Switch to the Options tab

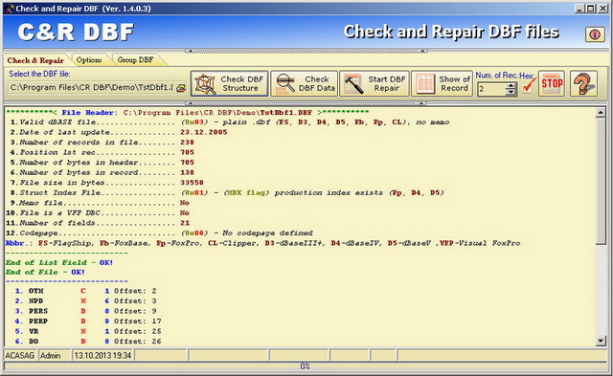89,59
